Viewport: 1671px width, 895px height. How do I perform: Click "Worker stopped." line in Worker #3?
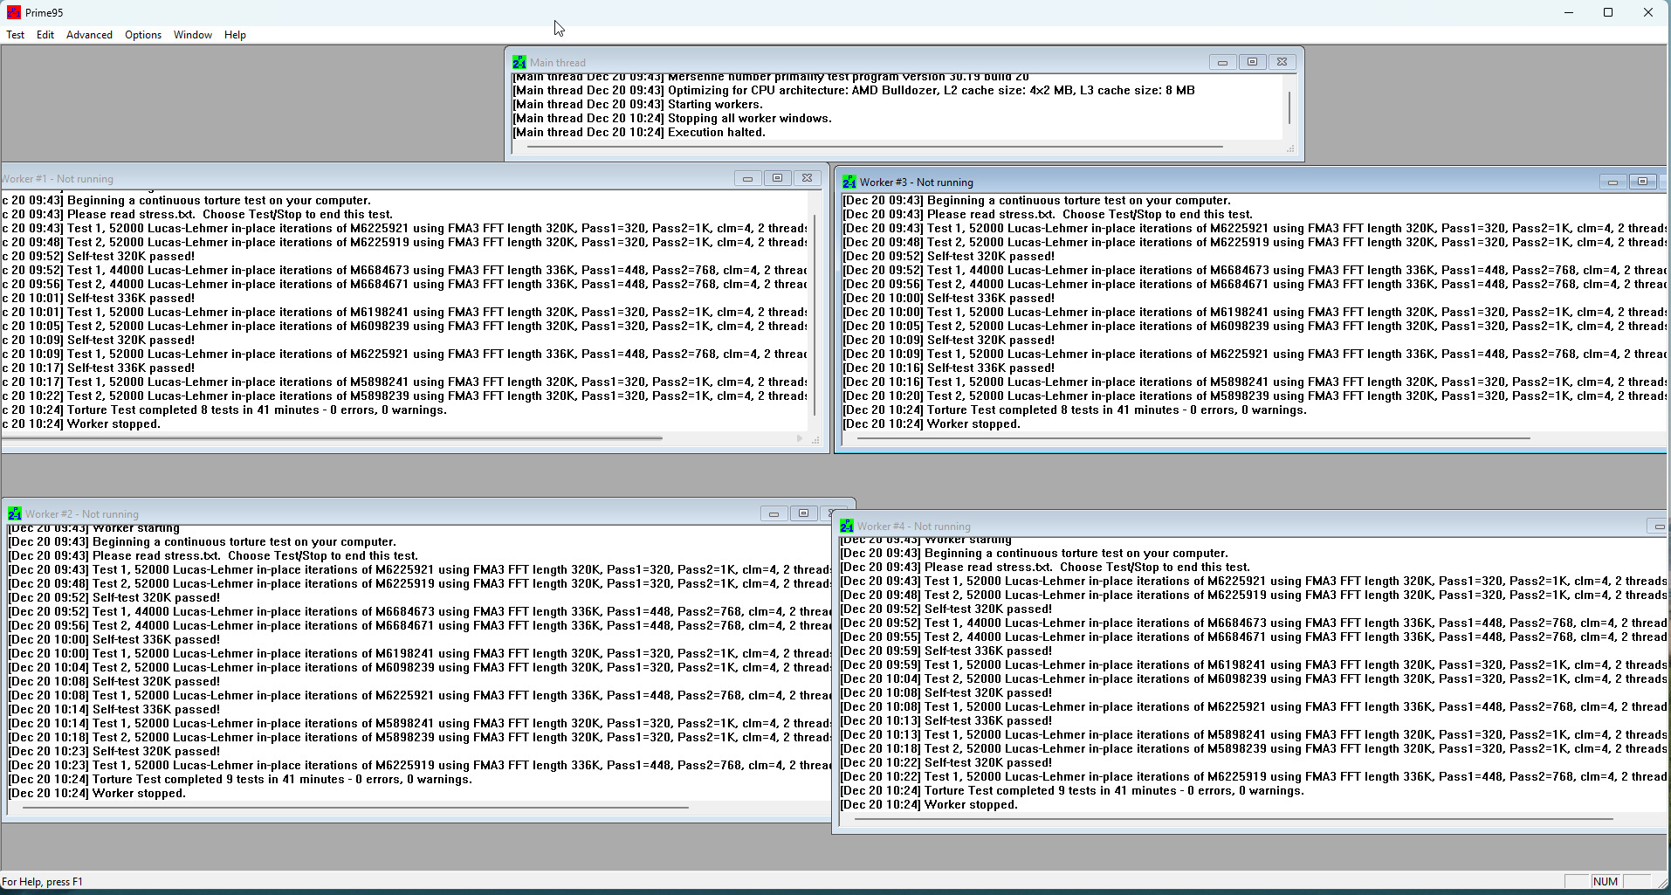(932, 424)
